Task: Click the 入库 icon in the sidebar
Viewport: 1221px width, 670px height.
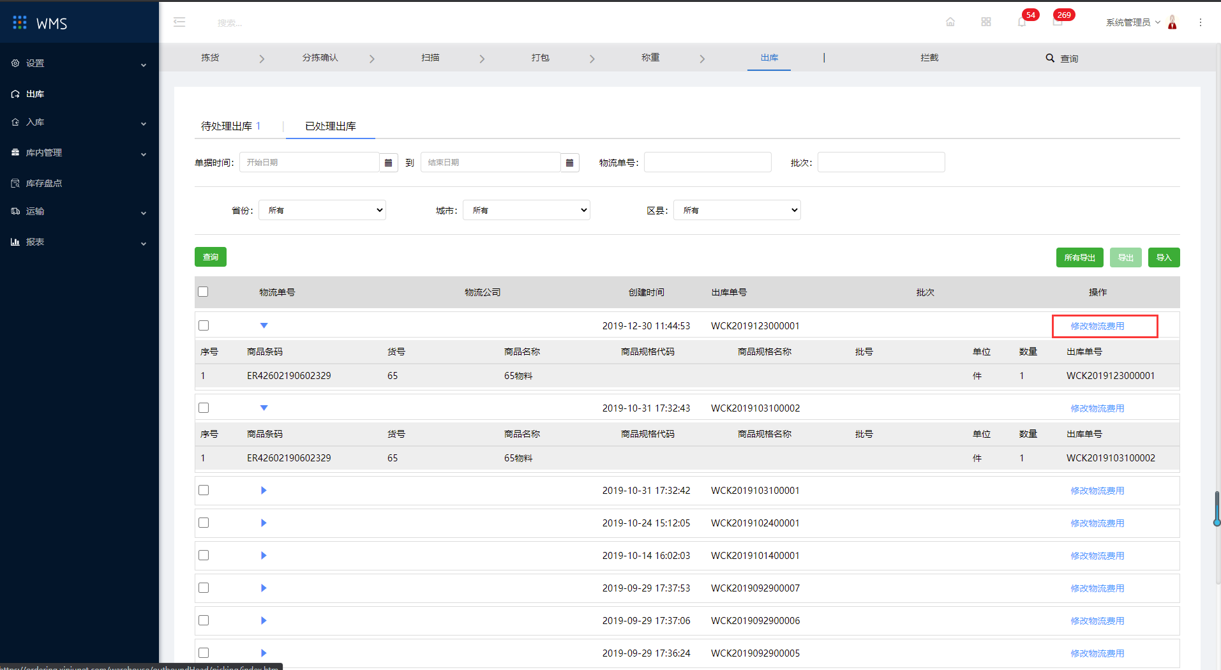Action: tap(15, 122)
